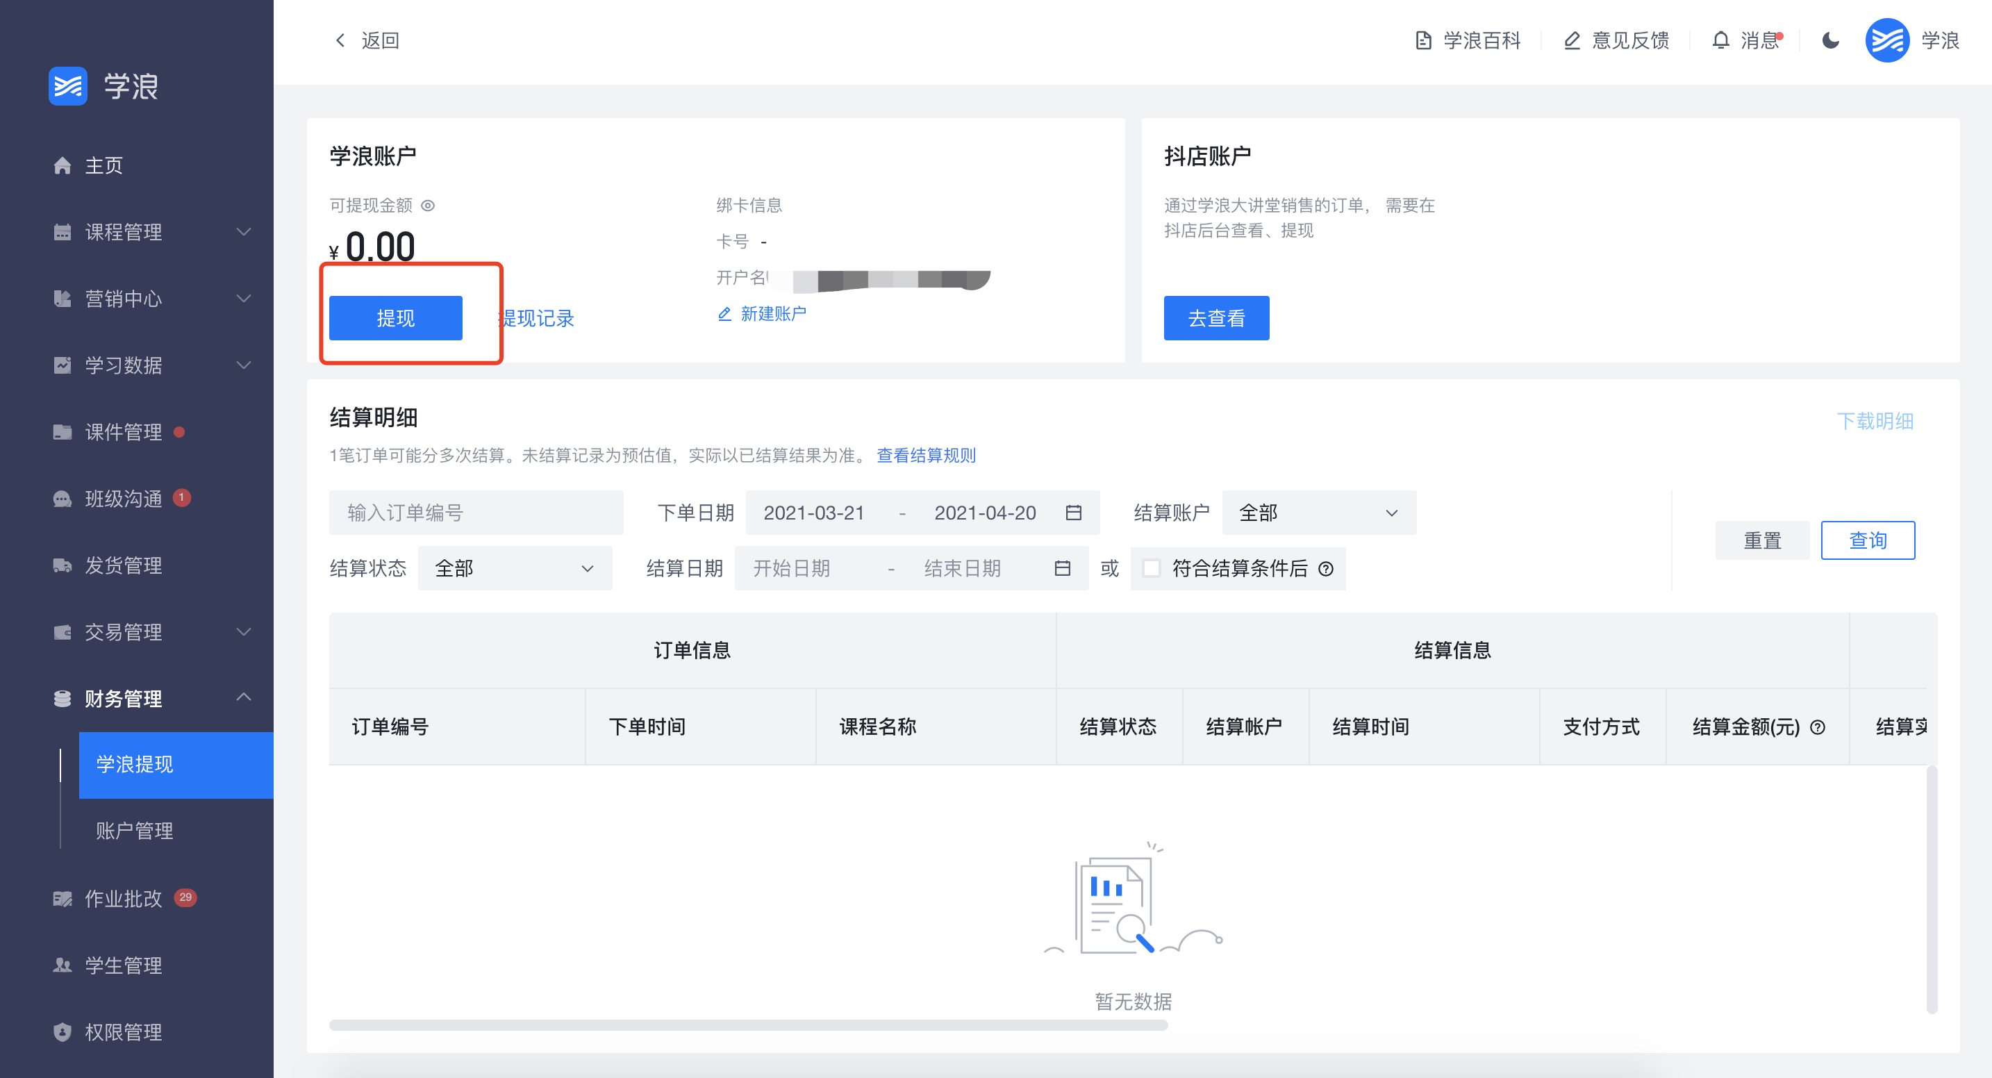Click the calendar icon in 结算日期 field
The width and height of the screenshot is (1992, 1078).
[x=1063, y=568]
